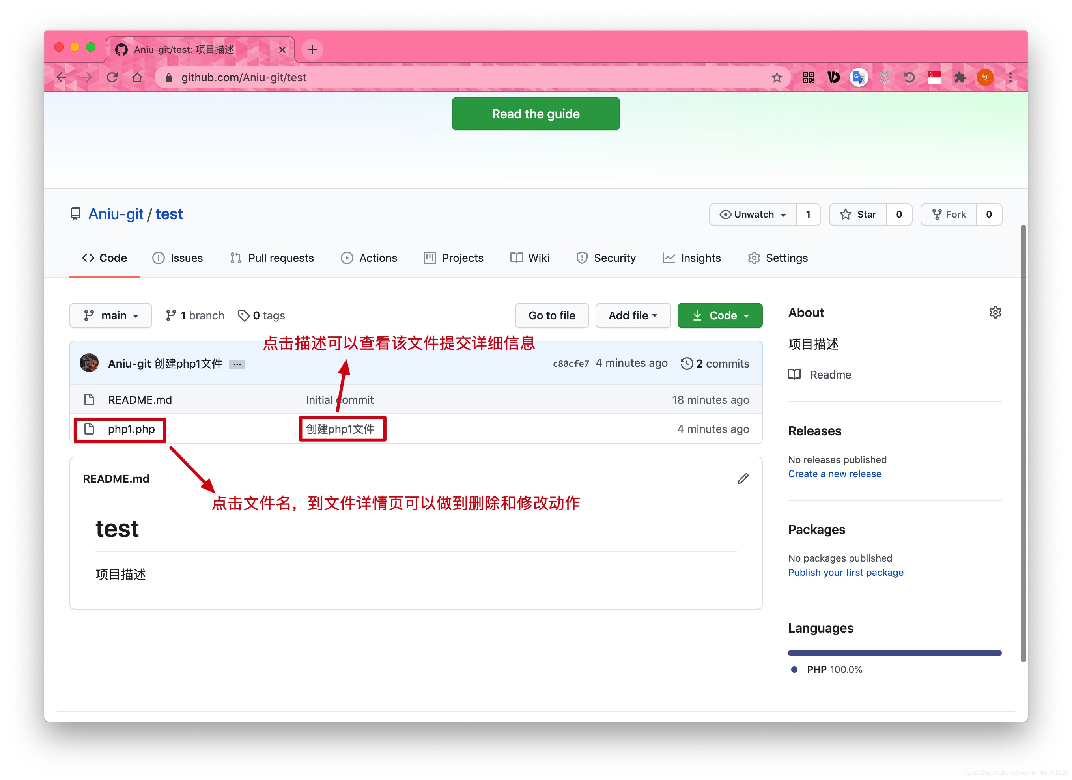Open the QR code extension

tap(808, 77)
